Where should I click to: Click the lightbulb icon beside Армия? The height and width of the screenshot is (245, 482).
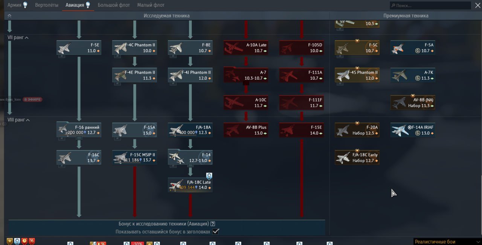25,5
